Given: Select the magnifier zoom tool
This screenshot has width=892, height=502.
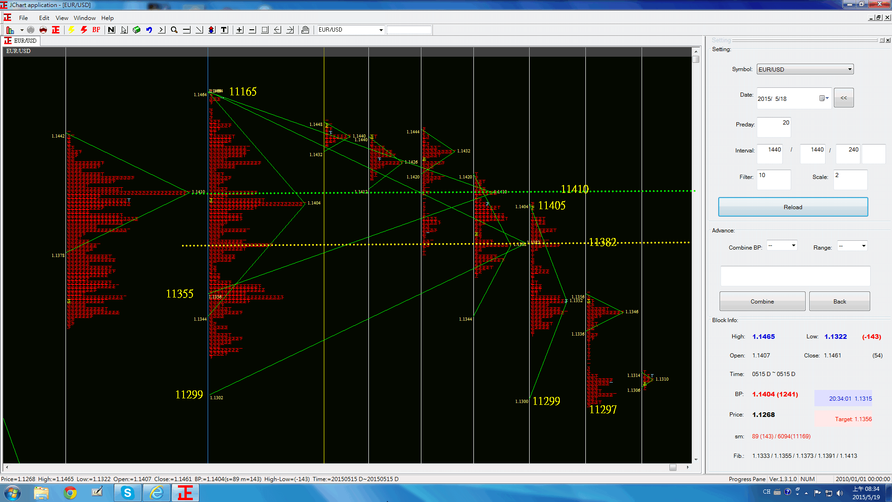Looking at the screenshot, I should tap(174, 30).
